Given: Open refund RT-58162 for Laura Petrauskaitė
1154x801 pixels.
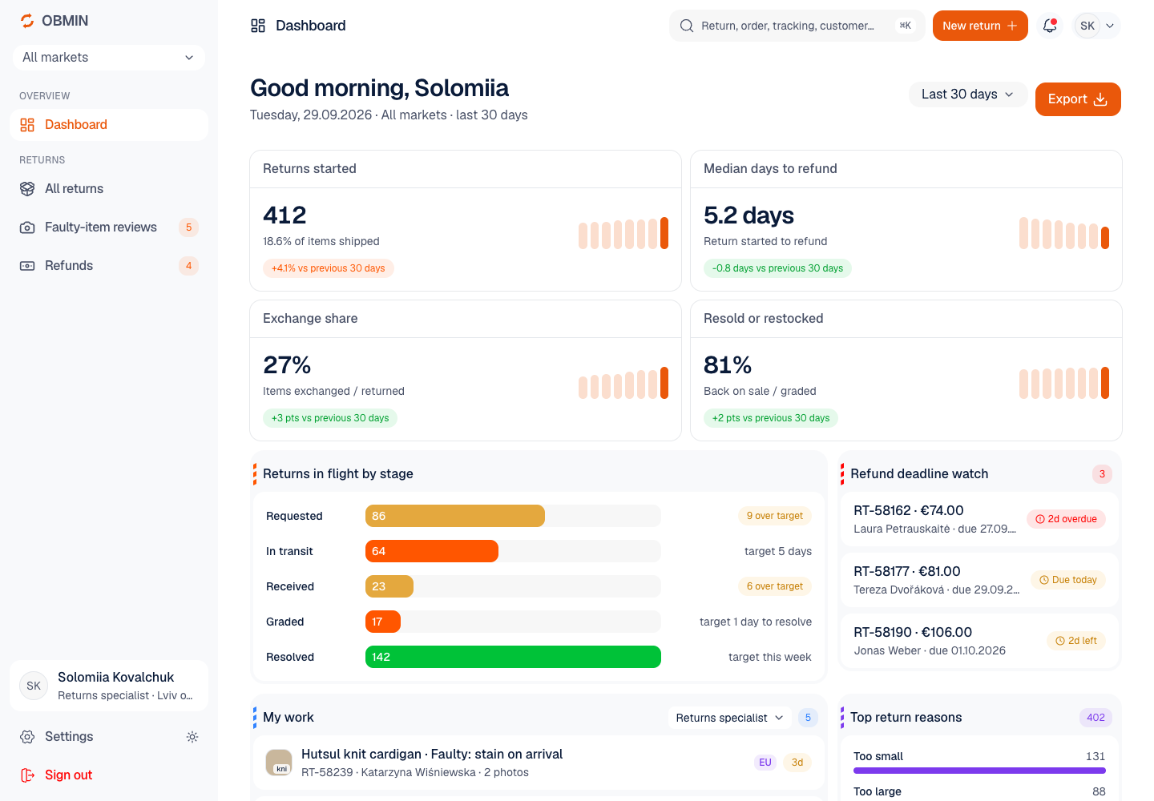Looking at the screenshot, I should [x=979, y=519].
